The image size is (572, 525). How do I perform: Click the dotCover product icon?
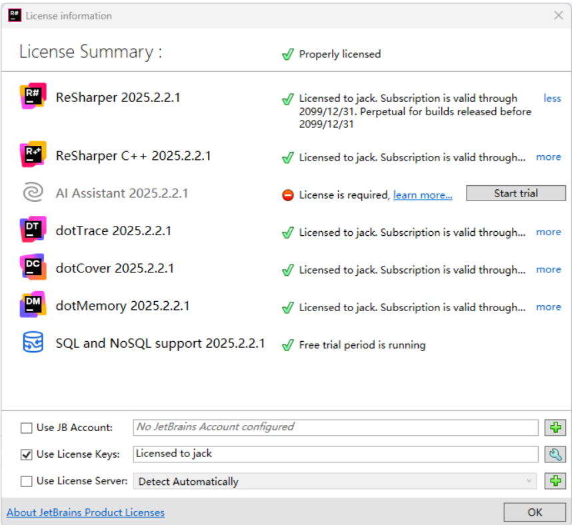point(33,268)
